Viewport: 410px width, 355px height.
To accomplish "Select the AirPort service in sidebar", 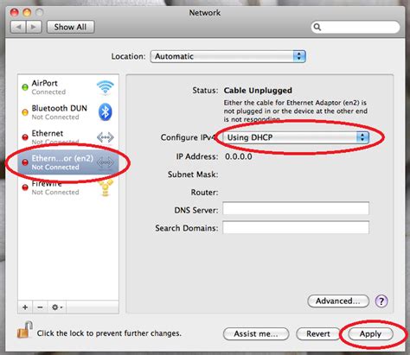I will point(68,87).
